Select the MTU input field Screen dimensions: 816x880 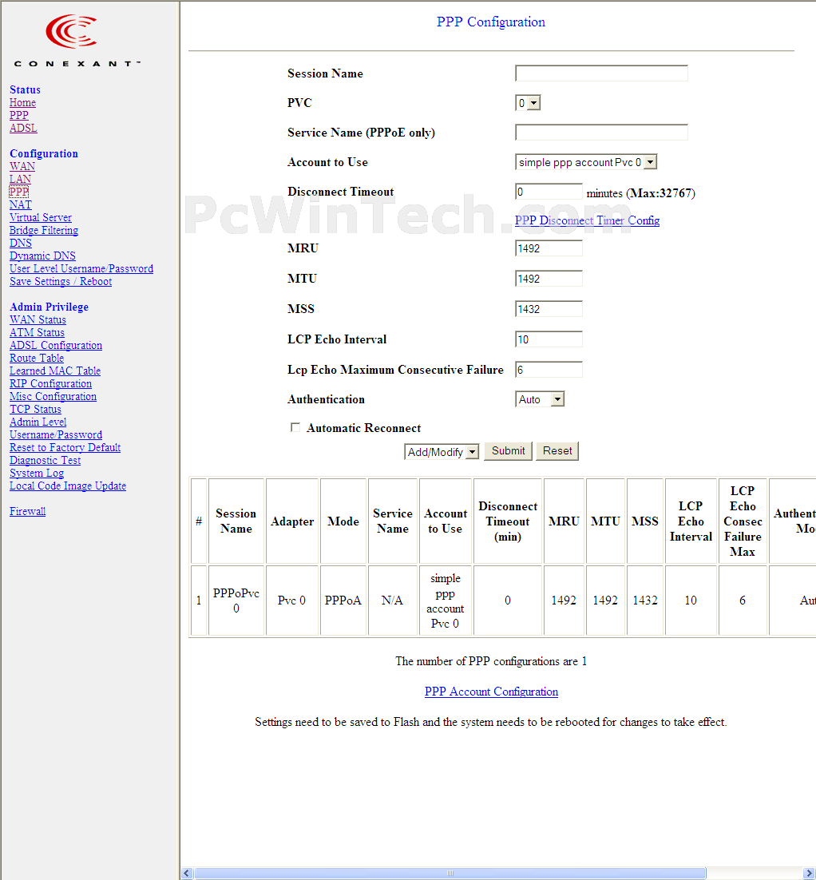[549, 279]
